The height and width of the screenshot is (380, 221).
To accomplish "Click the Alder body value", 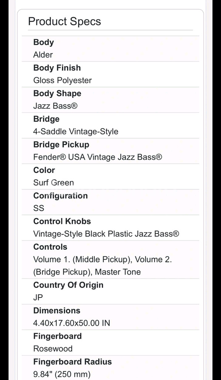I will click(43, 55).
